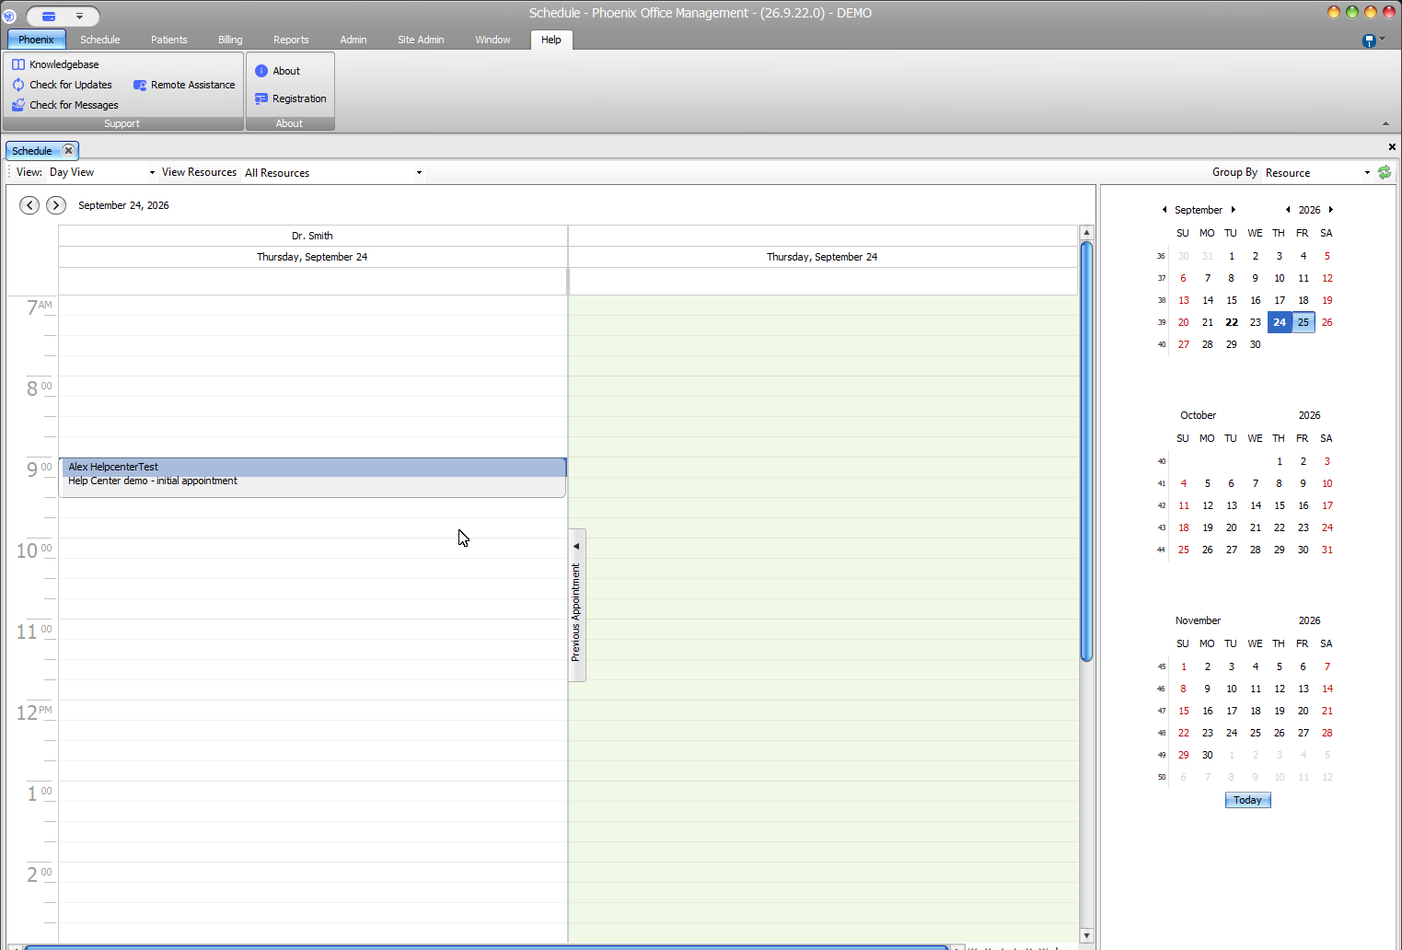
Task: Click the schedule scrollbar's up arrow
Action: coord(1086,233)
